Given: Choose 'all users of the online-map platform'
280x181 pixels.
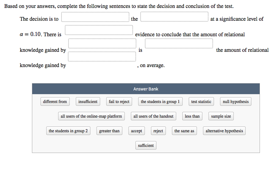Looking at the screenshot, I should pyautogui.click(x=91, y=116).
